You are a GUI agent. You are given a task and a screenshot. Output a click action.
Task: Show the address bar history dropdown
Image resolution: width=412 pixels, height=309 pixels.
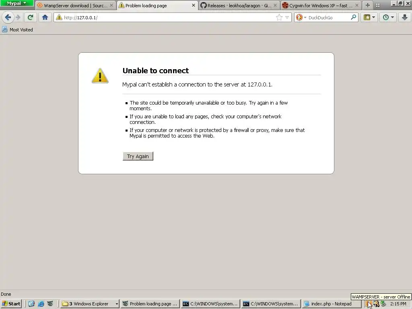(x=287, y=18)
